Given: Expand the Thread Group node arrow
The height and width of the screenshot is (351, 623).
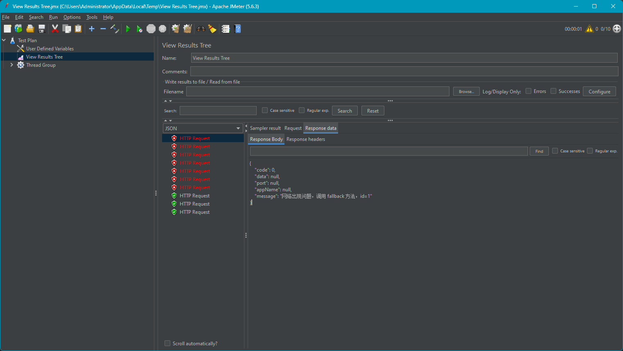Looking at the screenshot, I should pyautogui.click(x=11, y=65).
